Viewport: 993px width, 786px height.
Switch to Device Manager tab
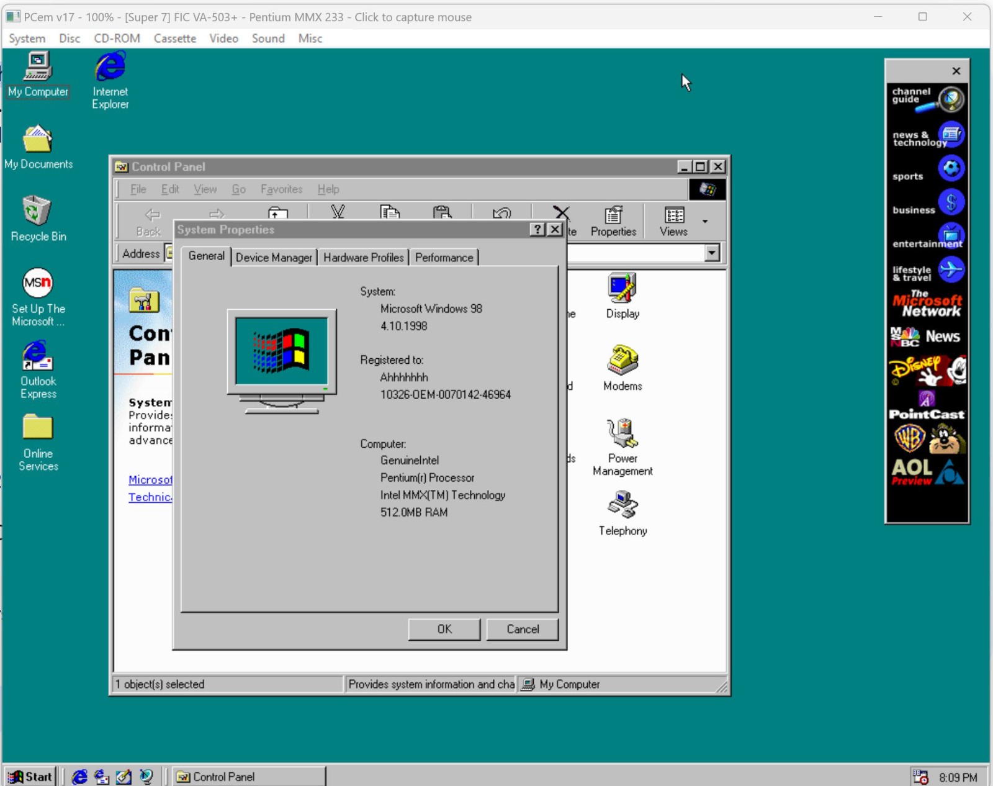[x=274, y=258]
